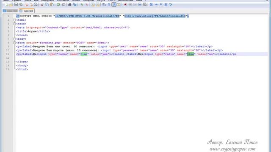Switch to the form.html tab

[x=26, y=11]
